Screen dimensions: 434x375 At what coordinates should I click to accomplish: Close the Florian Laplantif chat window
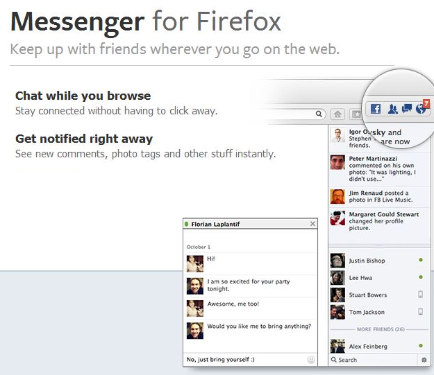tap(312, 224)
